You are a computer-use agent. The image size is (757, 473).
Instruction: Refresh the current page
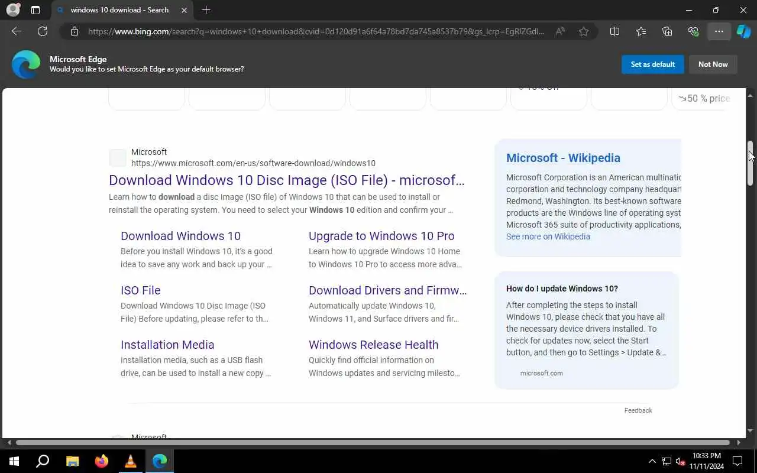click(x=43, y=31)
